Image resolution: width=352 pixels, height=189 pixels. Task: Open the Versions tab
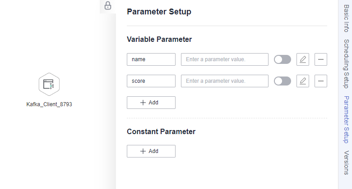pos(347,163)
